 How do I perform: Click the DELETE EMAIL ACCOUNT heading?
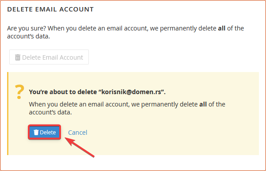tap(50, 9)
